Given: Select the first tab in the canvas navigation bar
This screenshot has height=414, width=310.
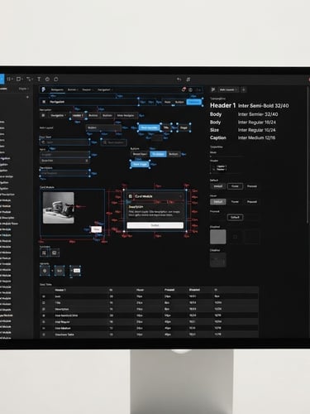Looking at the screenshot, I should [57, 89].
